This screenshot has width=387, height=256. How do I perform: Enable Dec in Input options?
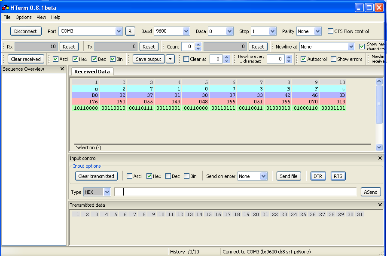click(168, 176)
